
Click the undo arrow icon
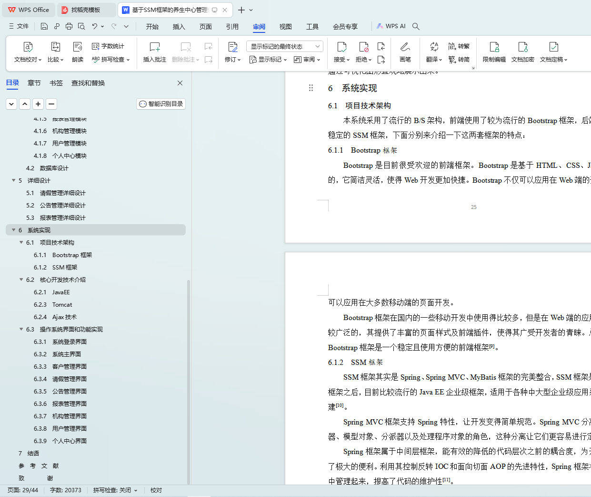[95, 26]
